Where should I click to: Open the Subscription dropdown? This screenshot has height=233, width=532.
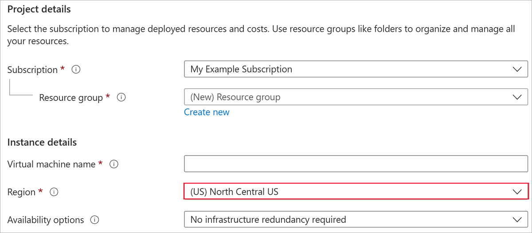point(356,69)
